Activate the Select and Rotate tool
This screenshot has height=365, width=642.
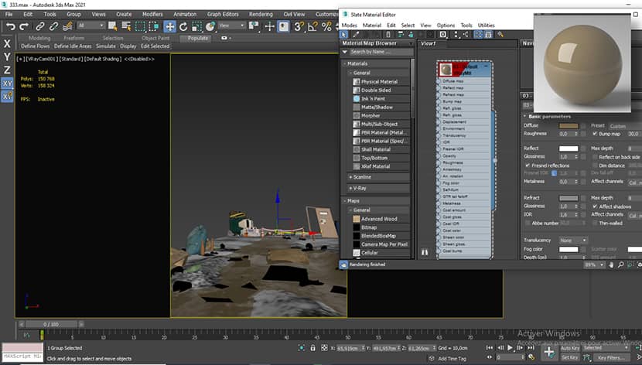(x=183, y=27)
